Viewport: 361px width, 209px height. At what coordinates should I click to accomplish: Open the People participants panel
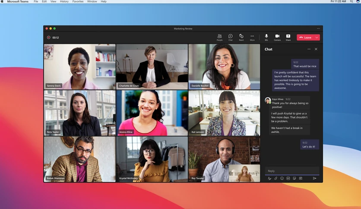(x=219, y=37)
